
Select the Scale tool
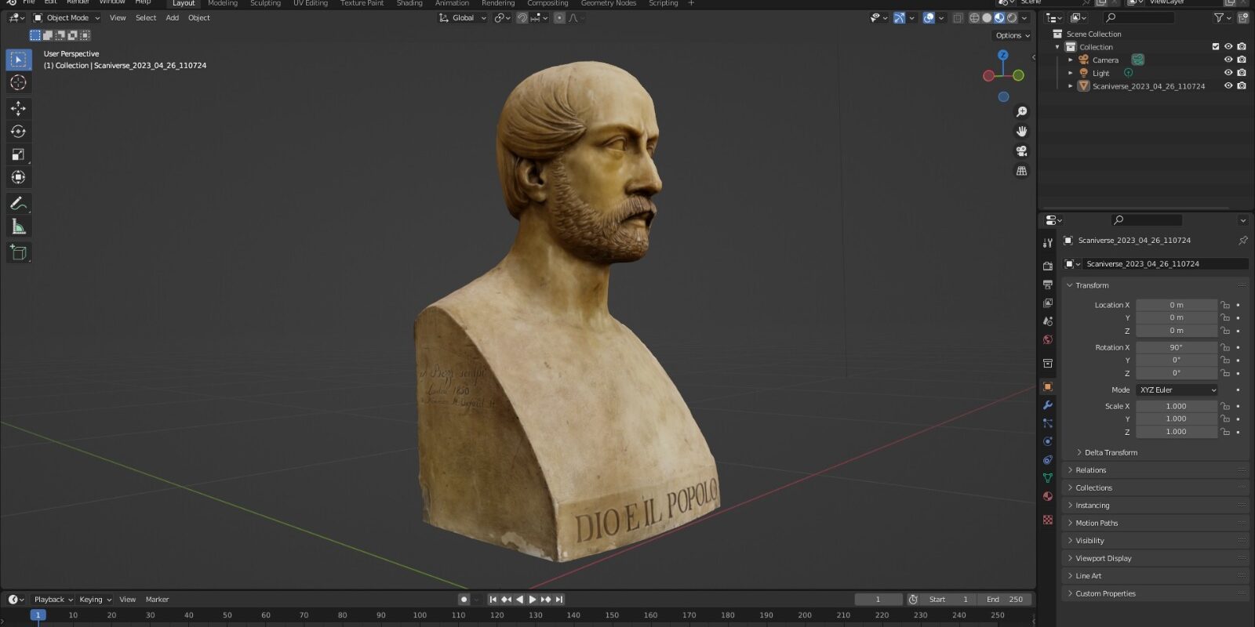18,154
